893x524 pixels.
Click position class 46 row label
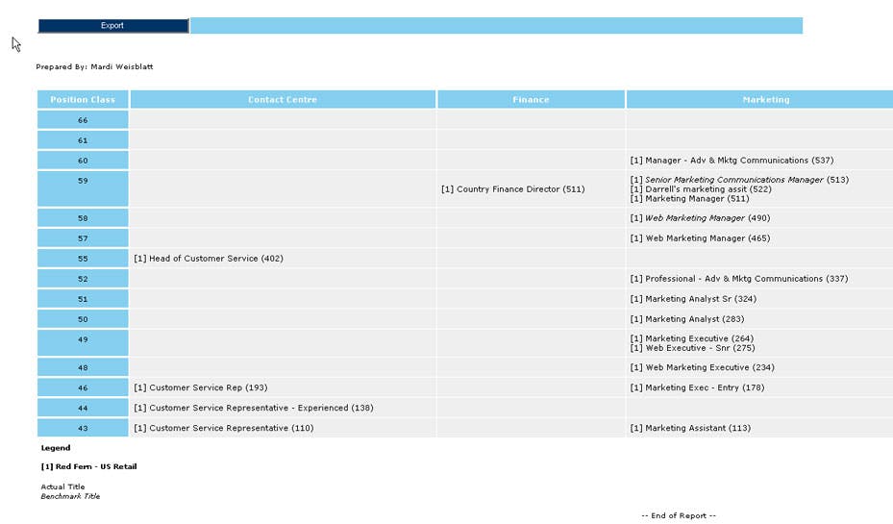coord(83,387)
